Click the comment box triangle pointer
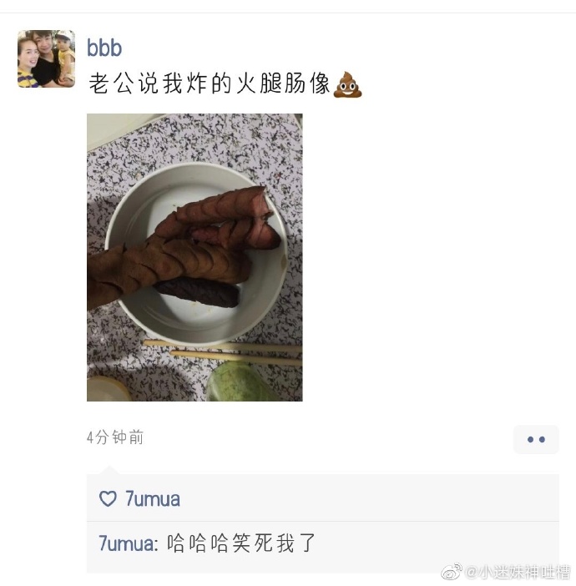 click(109, 470)
